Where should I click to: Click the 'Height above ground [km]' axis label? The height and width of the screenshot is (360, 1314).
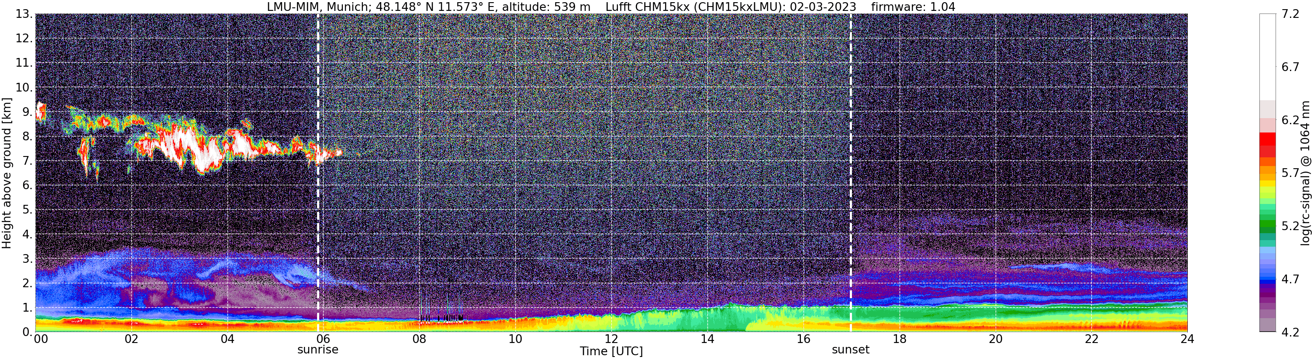click(x=7, y=173)
